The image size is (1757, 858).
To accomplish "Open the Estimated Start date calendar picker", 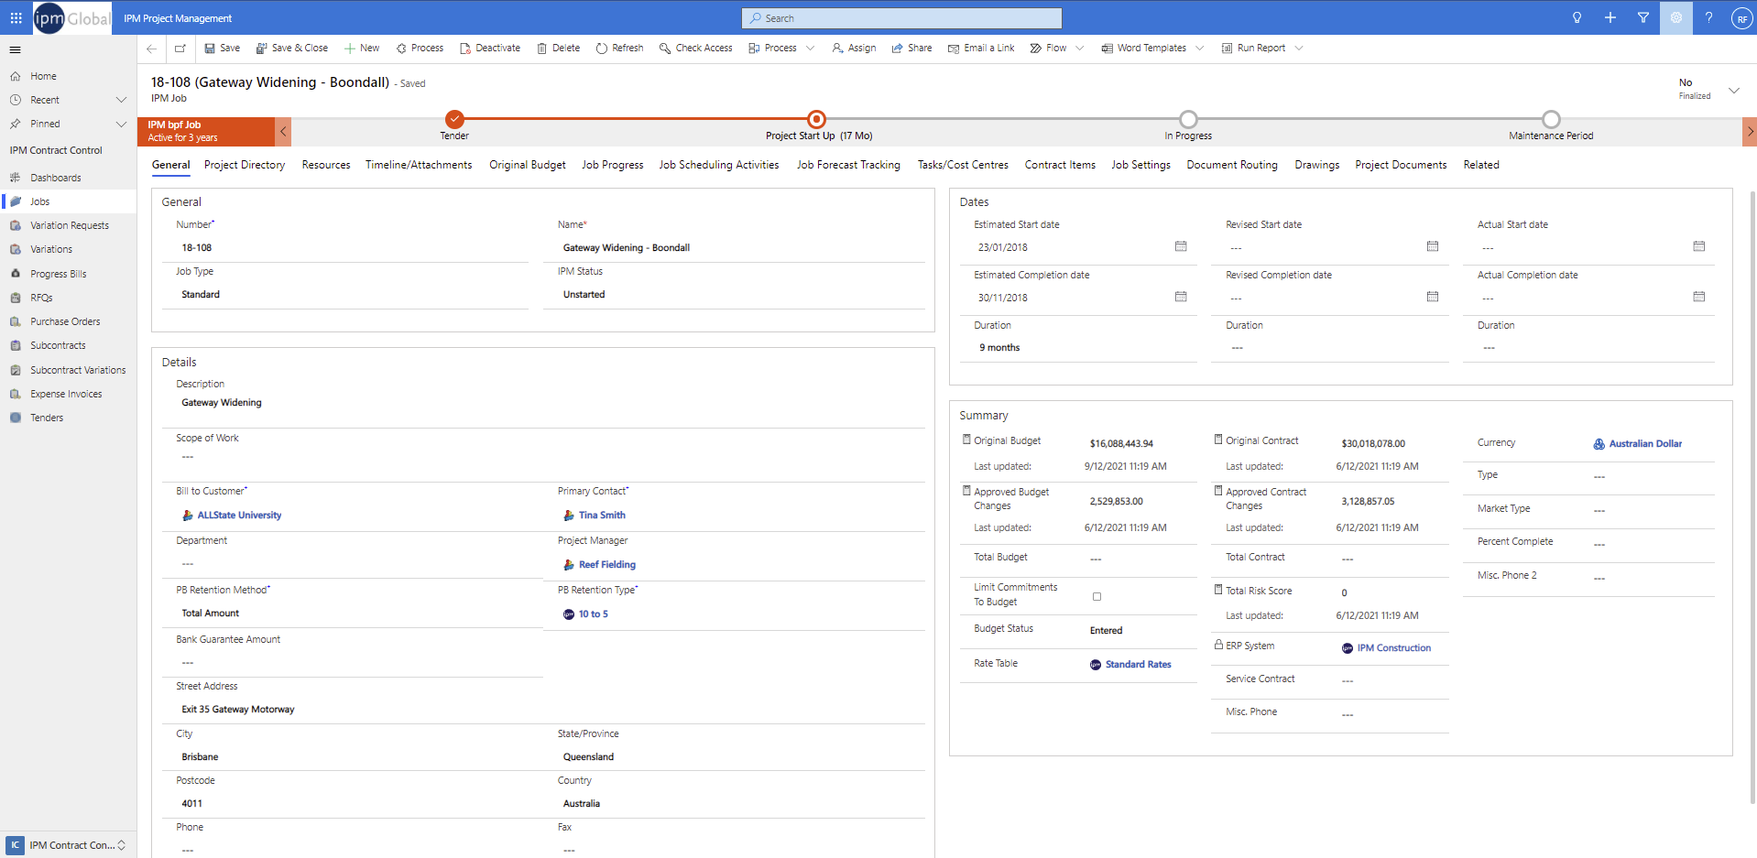I will click(1180, 246).
